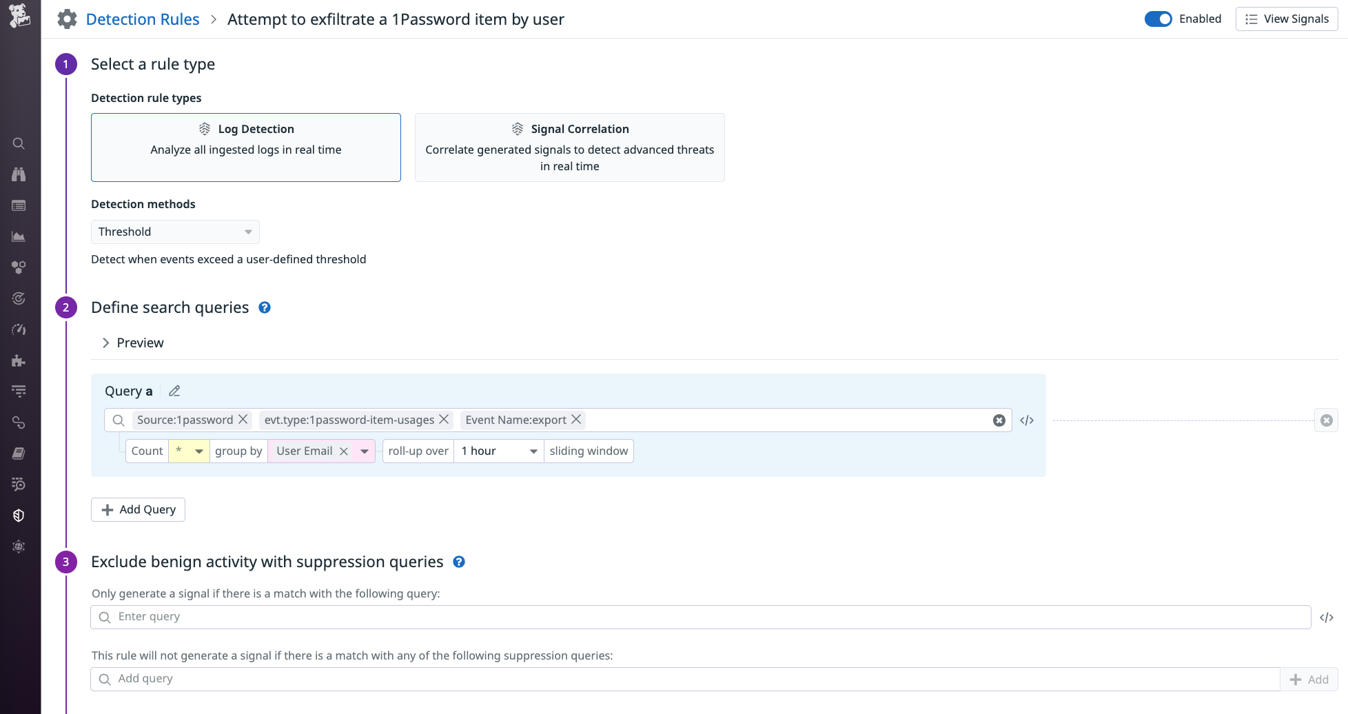Open the roll-up window dropdown showing 1 hour
This screenshot has height=714, width=1348.
498,451
